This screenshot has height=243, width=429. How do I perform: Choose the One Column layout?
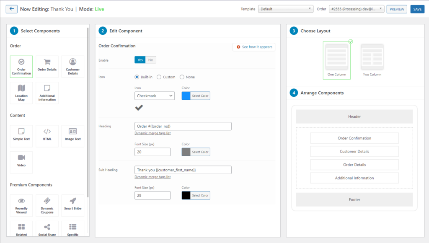tap(337, 60)
